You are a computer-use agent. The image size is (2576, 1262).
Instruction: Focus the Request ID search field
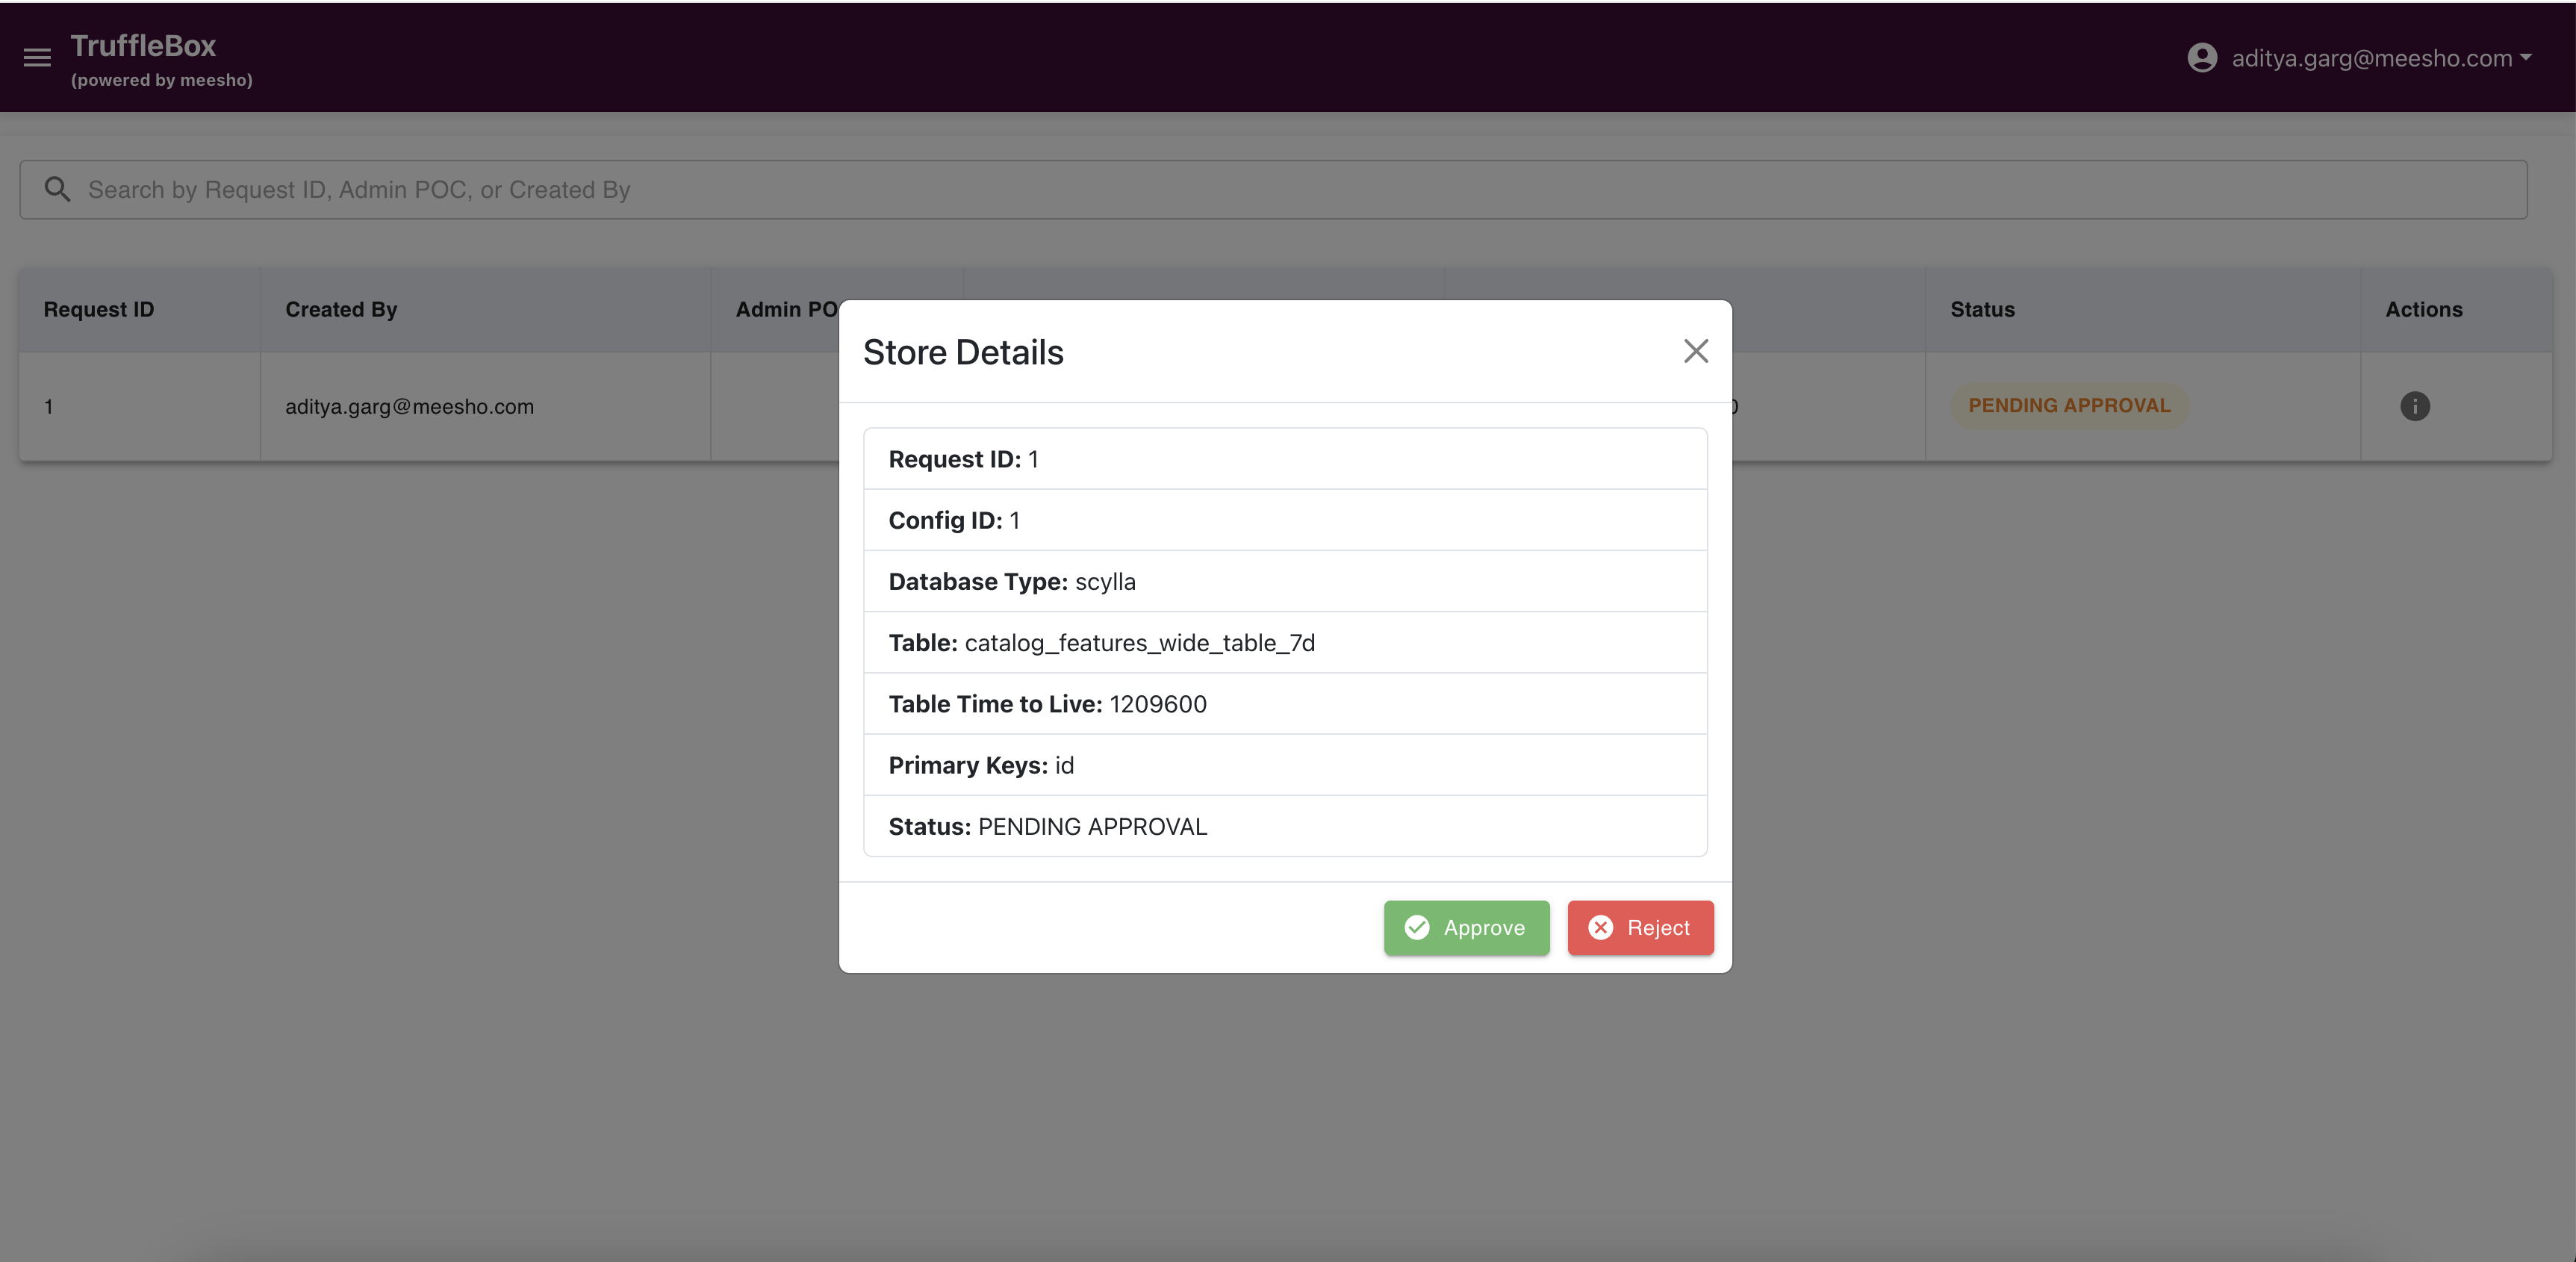point(1273,190)
